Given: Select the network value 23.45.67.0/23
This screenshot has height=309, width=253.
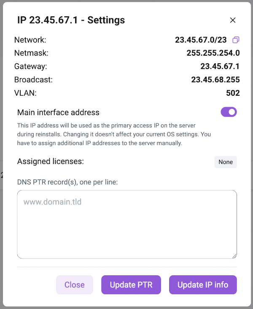Looking at the screenshot, I should click(x=201, y=40).
